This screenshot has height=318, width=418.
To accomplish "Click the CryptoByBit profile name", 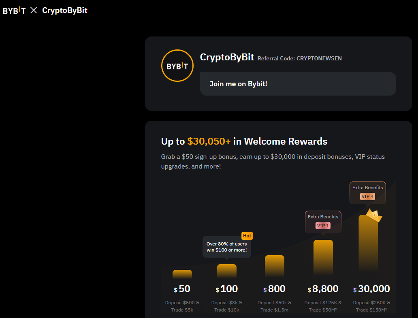I will (227, 57).
